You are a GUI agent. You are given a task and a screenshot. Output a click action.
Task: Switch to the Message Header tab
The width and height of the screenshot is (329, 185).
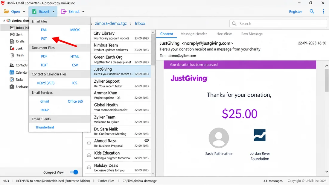(x=194, y=34)
